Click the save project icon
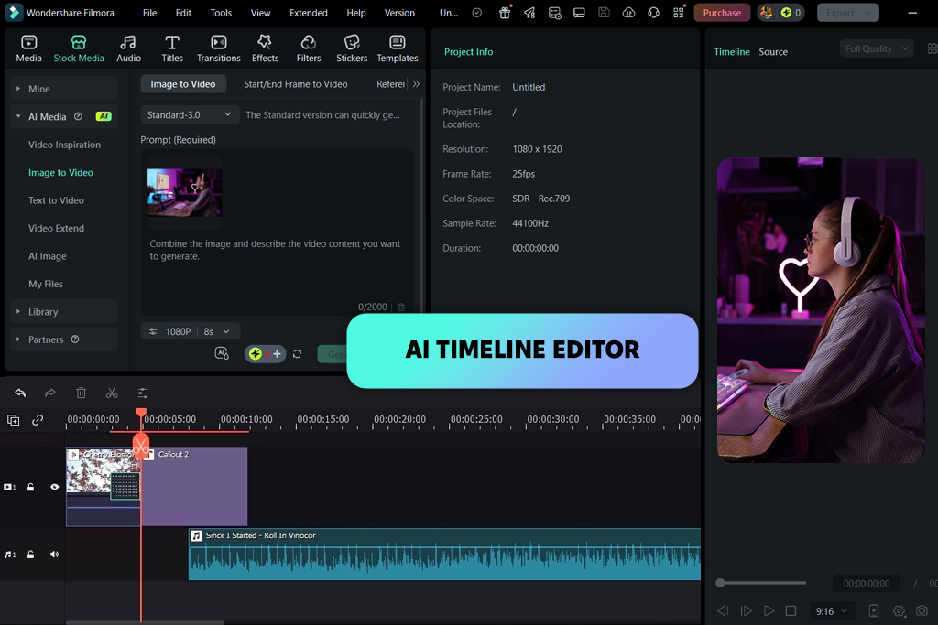The height and width of the screenshot is (625, 938). point(604,13)
